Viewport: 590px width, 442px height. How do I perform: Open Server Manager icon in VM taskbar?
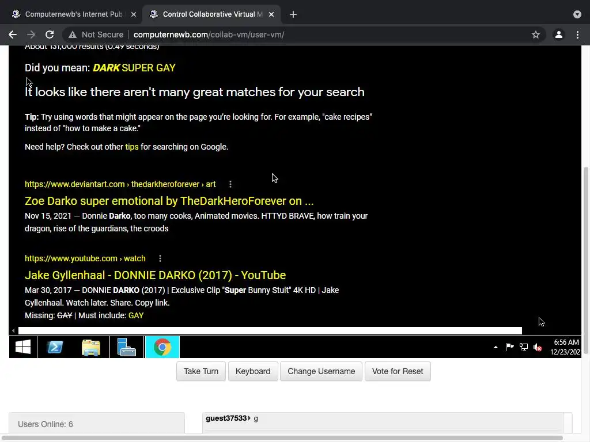pos(126,347)
